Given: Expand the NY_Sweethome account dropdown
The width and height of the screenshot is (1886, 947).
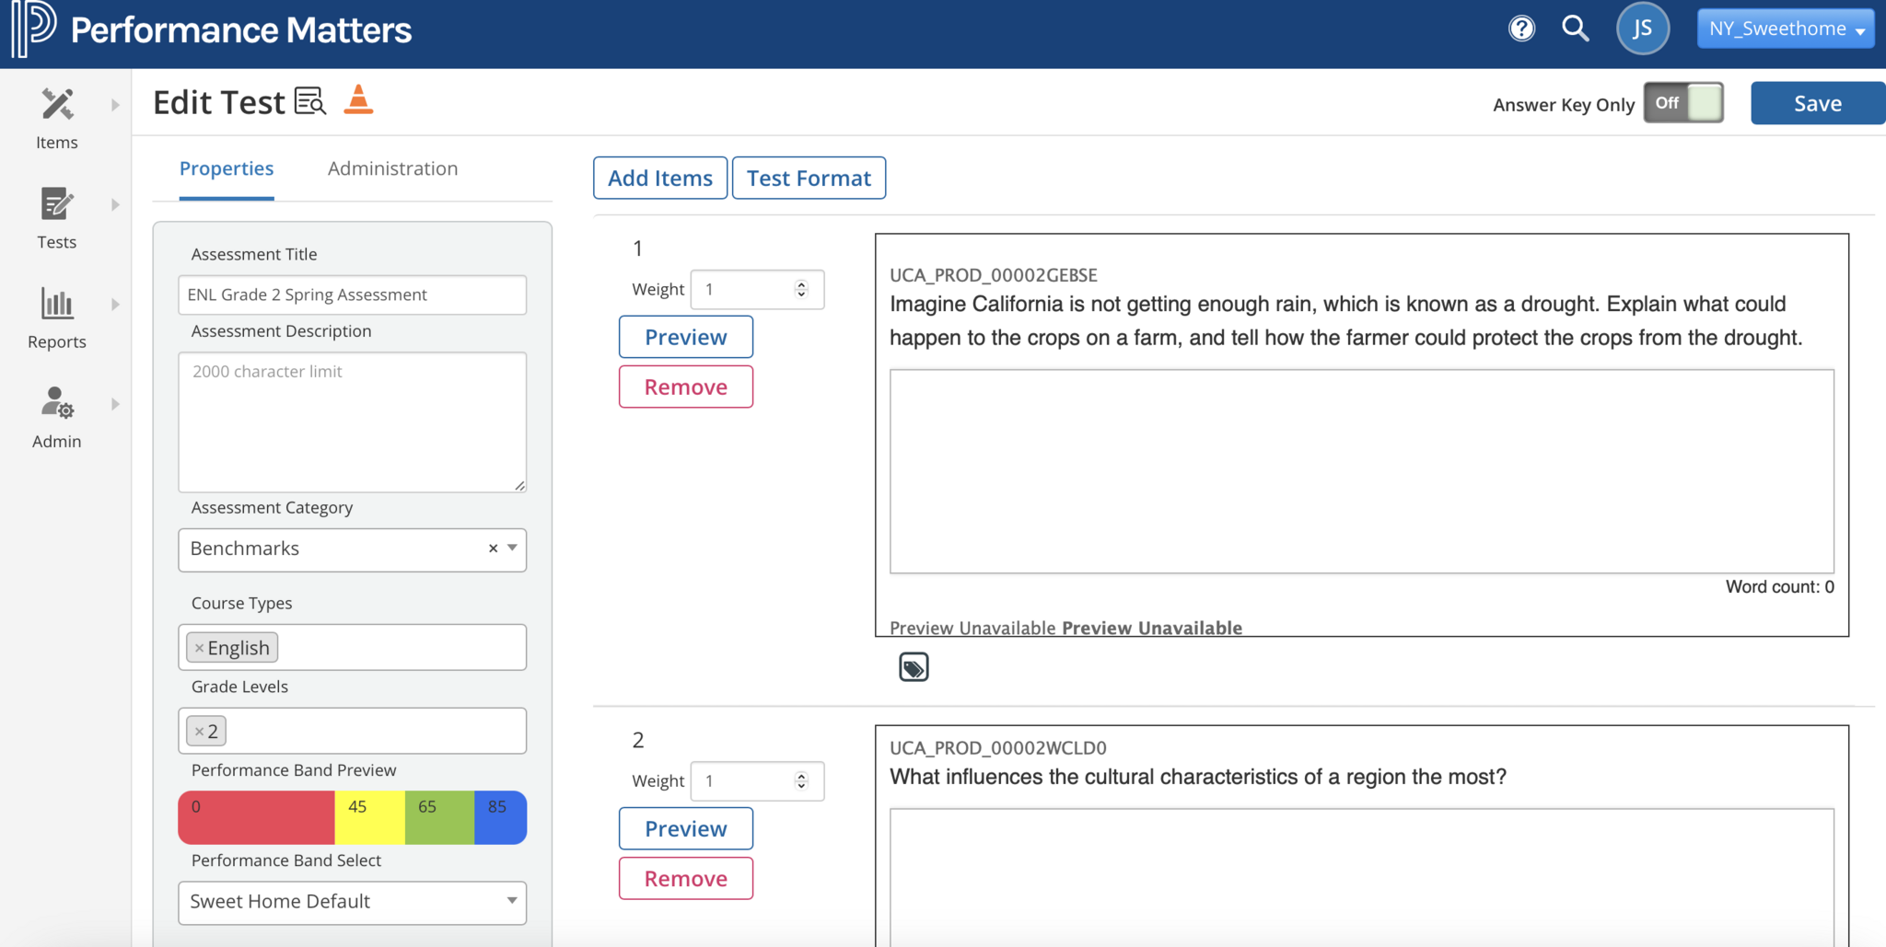Looking at the screenshot, I should tap(1785, 29).
